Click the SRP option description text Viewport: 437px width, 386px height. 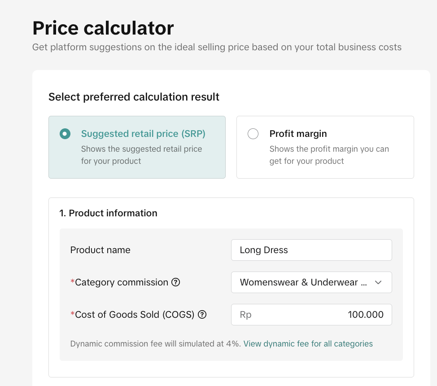[141, 155]
